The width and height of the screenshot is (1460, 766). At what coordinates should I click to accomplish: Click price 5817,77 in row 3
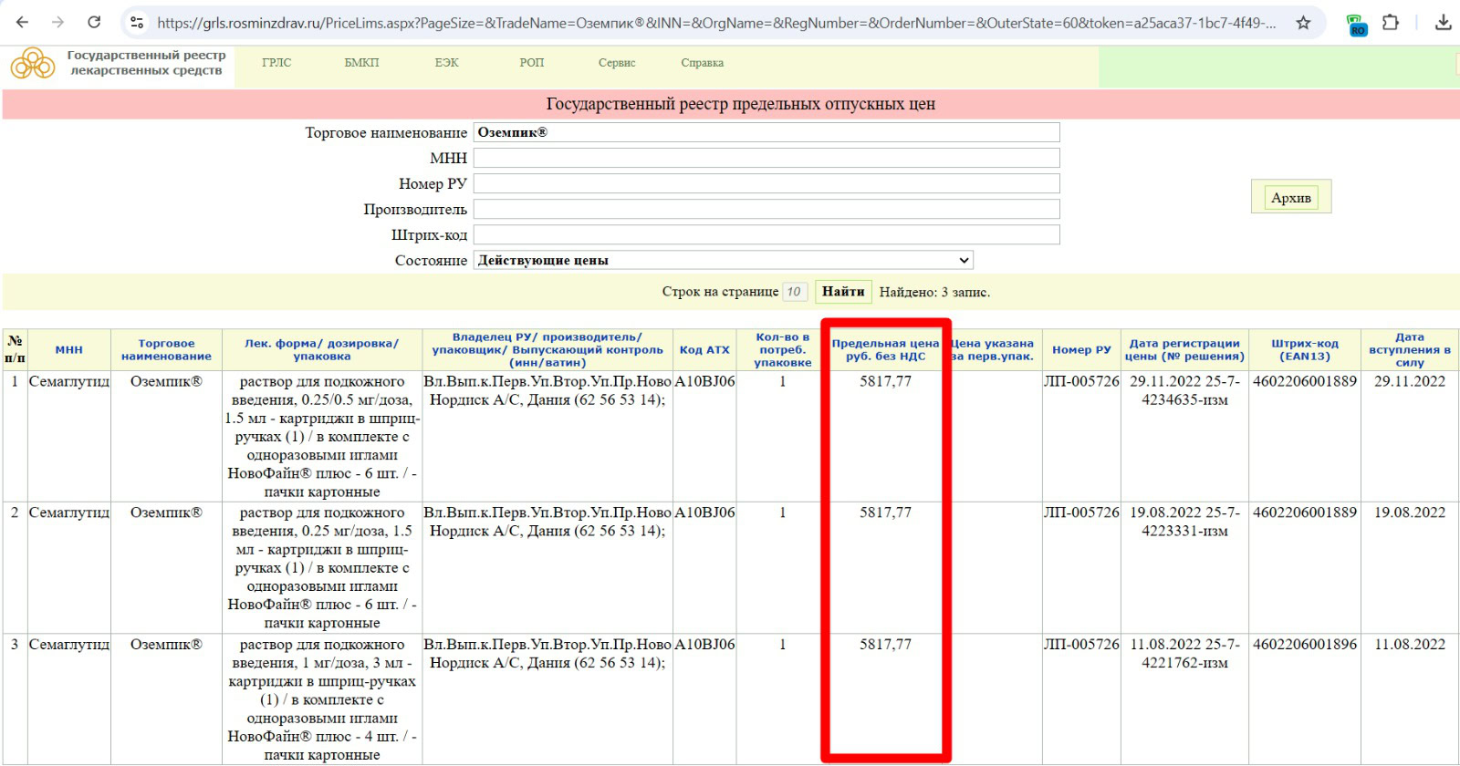pos(885,644)
